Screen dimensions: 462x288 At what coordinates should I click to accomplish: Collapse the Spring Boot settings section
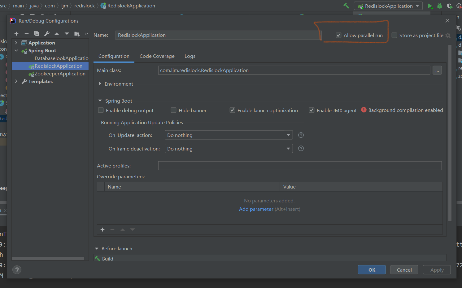coord(100,101)
